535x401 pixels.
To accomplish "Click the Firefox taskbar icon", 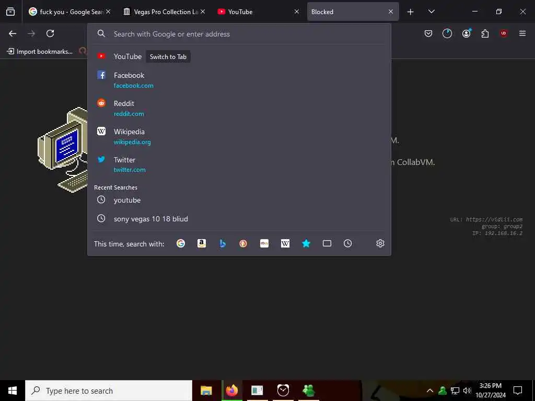I will (232, 391).
